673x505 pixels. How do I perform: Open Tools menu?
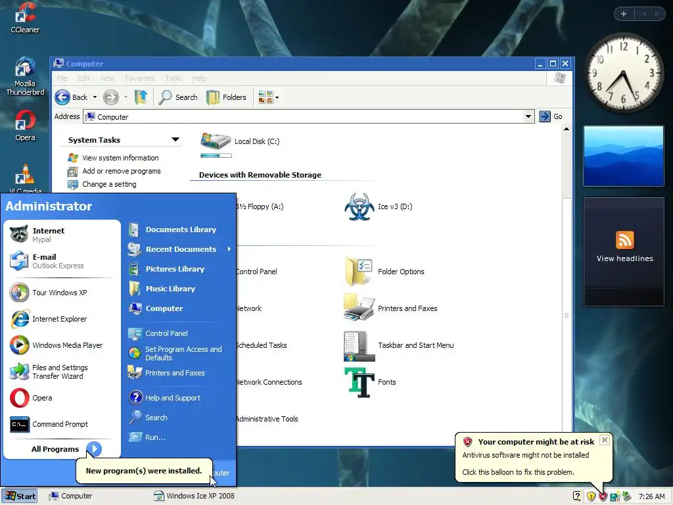click(x=174, y=78)
